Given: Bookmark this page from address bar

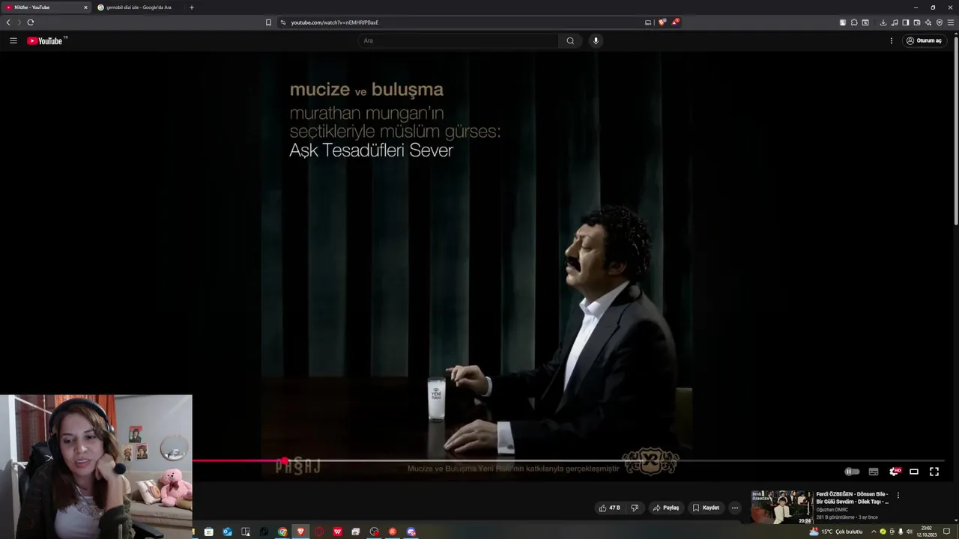Looking at the screenshot, I should [268, 22].
